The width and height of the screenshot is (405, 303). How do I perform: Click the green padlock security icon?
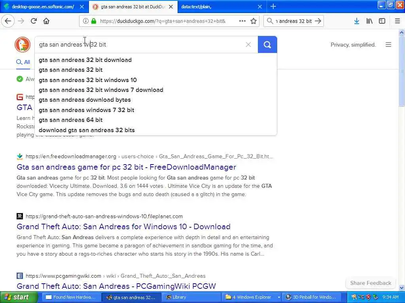94,21
